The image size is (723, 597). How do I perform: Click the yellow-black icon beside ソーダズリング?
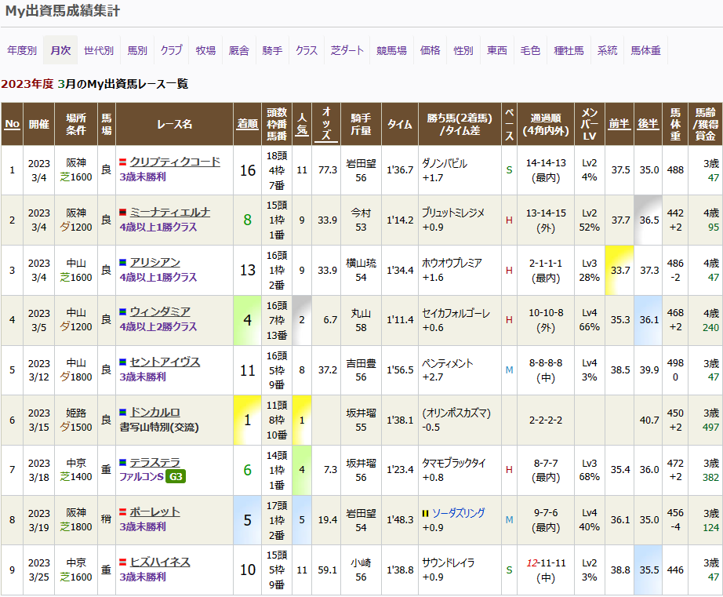point(426,514)
